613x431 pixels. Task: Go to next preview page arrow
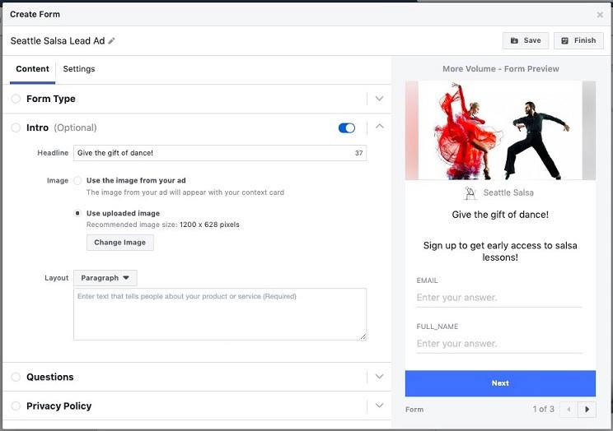pyautogui.click(x=587, y=409)
